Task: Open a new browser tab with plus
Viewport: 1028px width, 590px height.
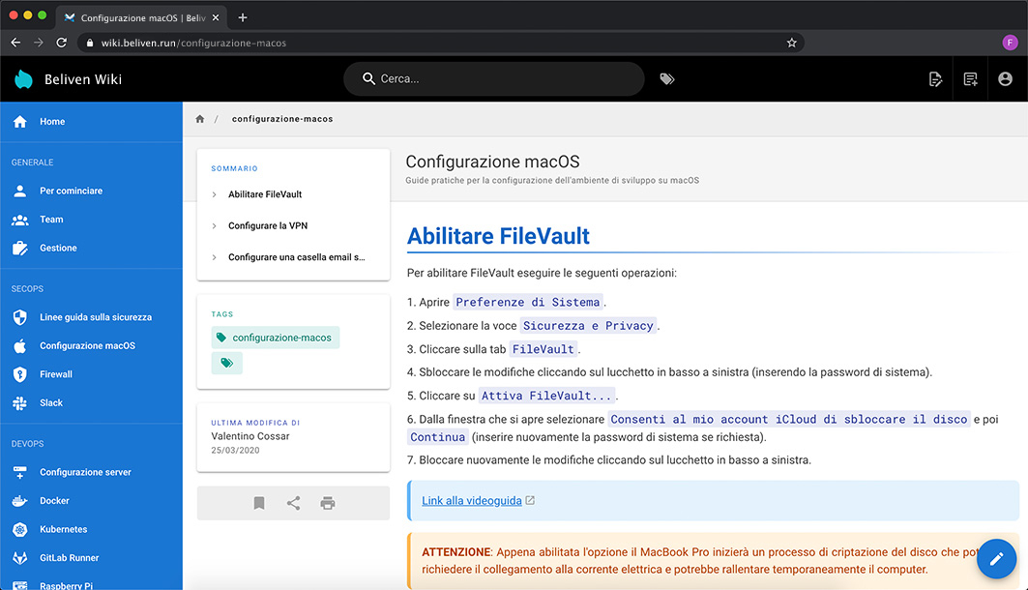Action: click(x=243, y=17)
